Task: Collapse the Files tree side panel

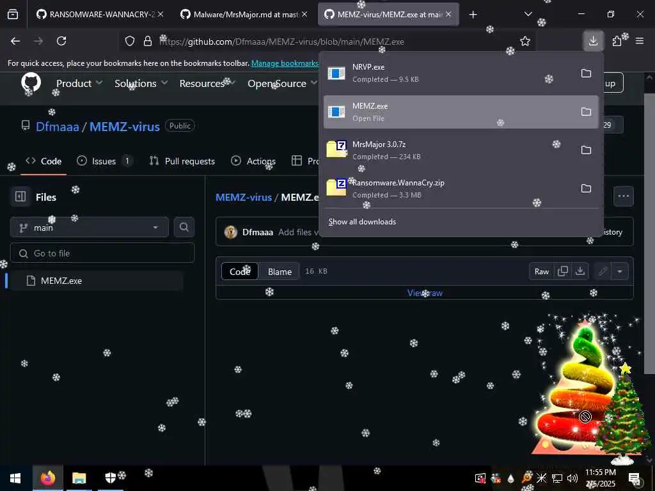Action: (20, 197)
